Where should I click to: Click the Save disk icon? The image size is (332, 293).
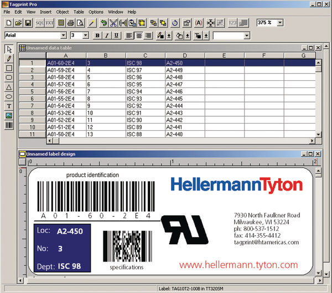coord(28,23)
